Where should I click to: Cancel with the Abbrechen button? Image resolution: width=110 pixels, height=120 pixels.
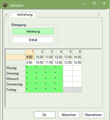click(x=69, y=115)
